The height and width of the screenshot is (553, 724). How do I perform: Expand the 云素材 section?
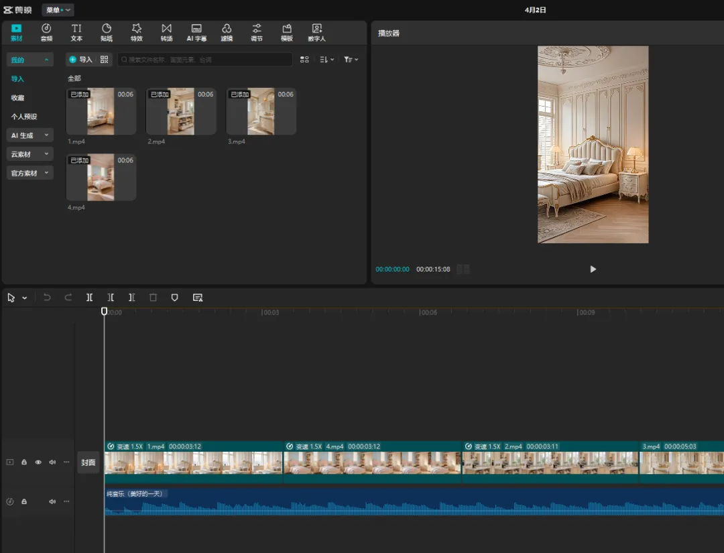(30, 154)
